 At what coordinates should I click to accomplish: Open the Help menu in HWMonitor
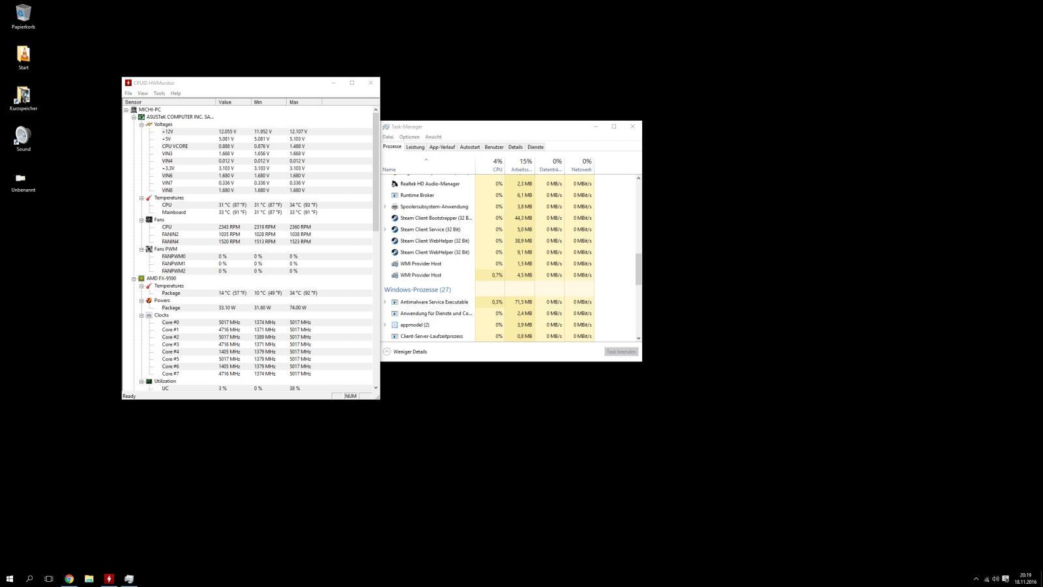pyautogui.click(x=175, y=93)
